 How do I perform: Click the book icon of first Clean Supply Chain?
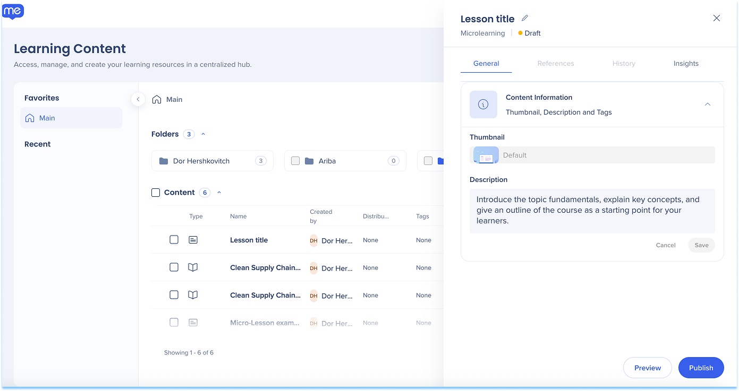coord(193,267)
